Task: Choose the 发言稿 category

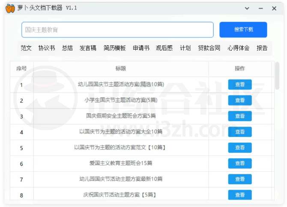Action: pos(88,48)
